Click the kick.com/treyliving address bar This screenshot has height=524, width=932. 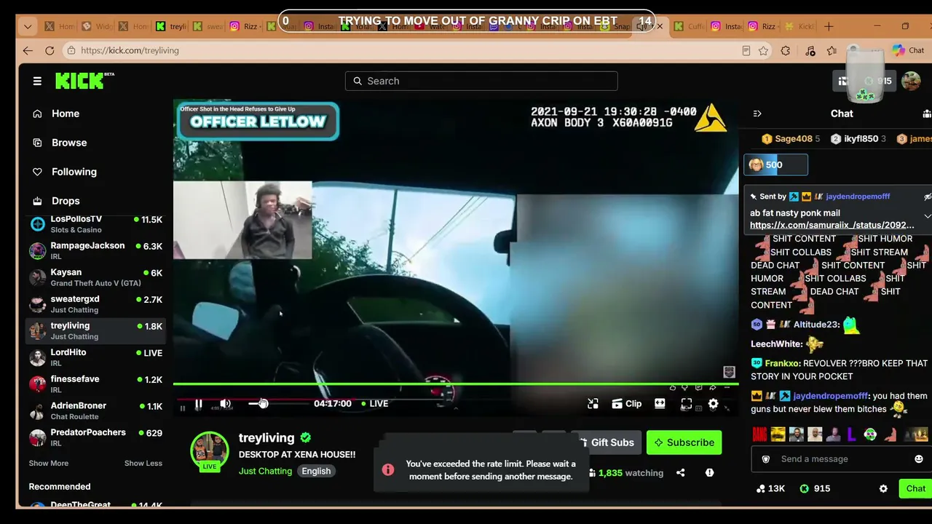(400, 50)
